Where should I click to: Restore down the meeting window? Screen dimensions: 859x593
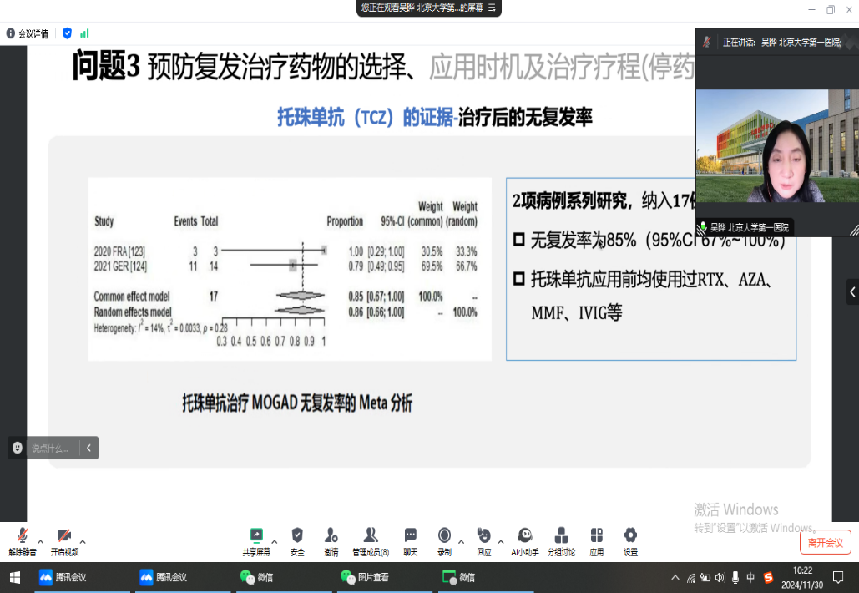tap(831, 9)
